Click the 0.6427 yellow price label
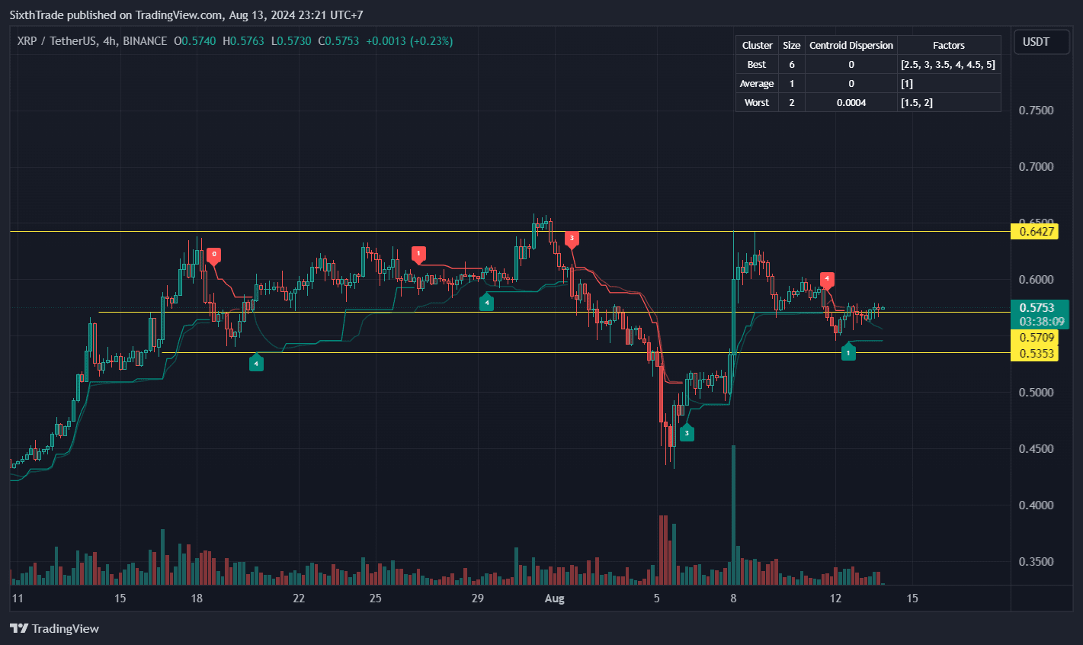The width and height of the screenshot is (1083, 645). (1034, 232)
